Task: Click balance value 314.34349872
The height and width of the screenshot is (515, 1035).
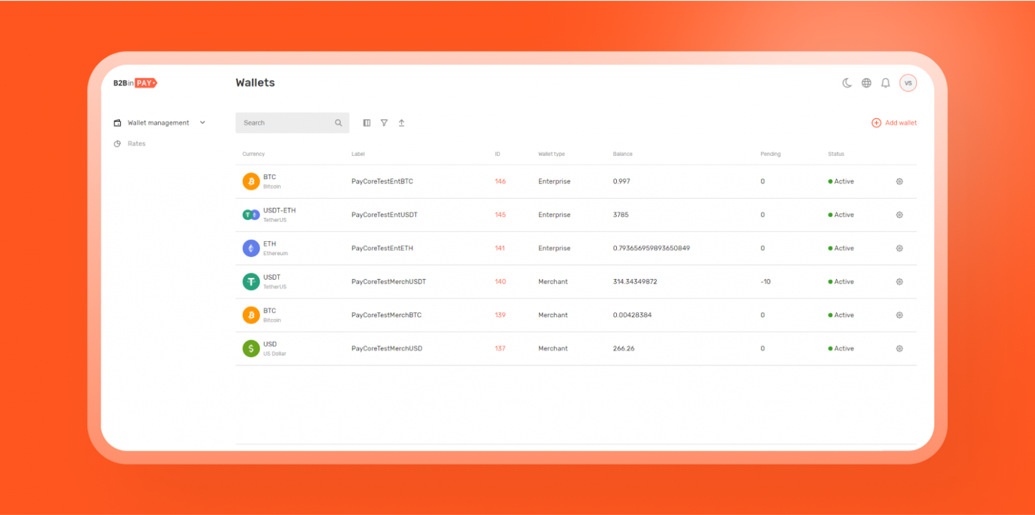Action: [635, 281]
